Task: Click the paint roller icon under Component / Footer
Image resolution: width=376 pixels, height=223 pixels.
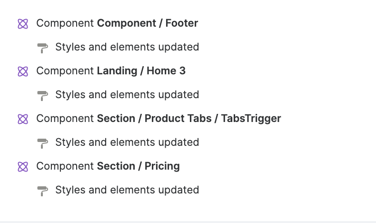Action: point(43,48)
